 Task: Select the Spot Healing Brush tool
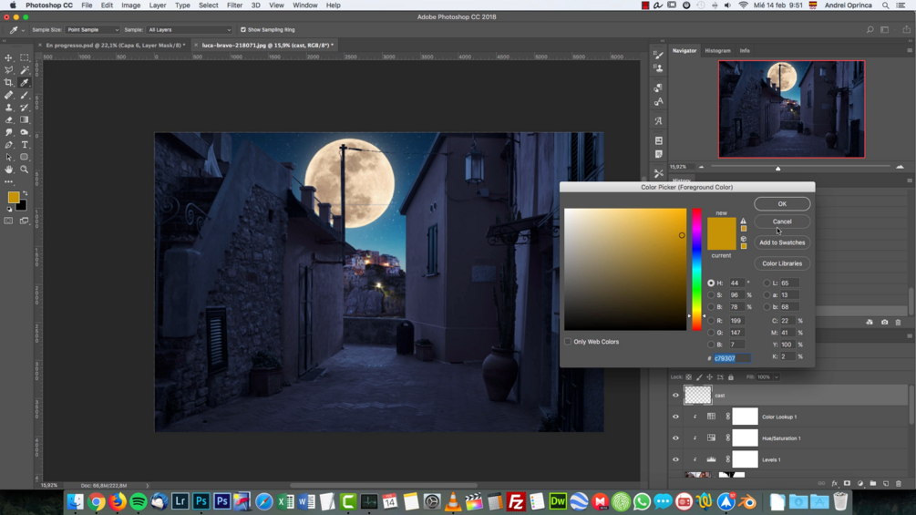pos(9,95)
